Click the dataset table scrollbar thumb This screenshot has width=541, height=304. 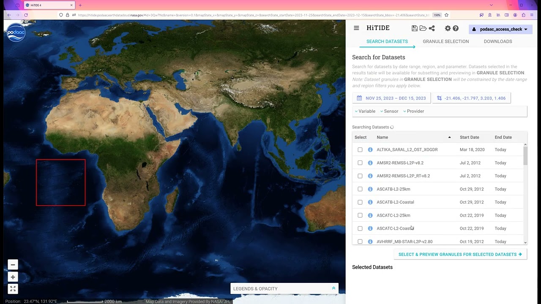click(525, 156)
